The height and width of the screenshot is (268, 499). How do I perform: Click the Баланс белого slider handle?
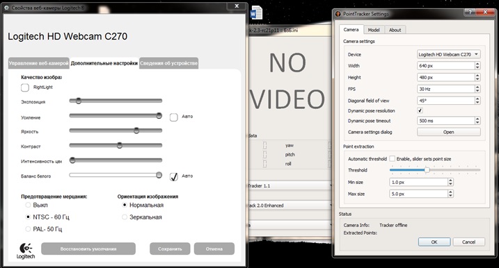(159, 175)
